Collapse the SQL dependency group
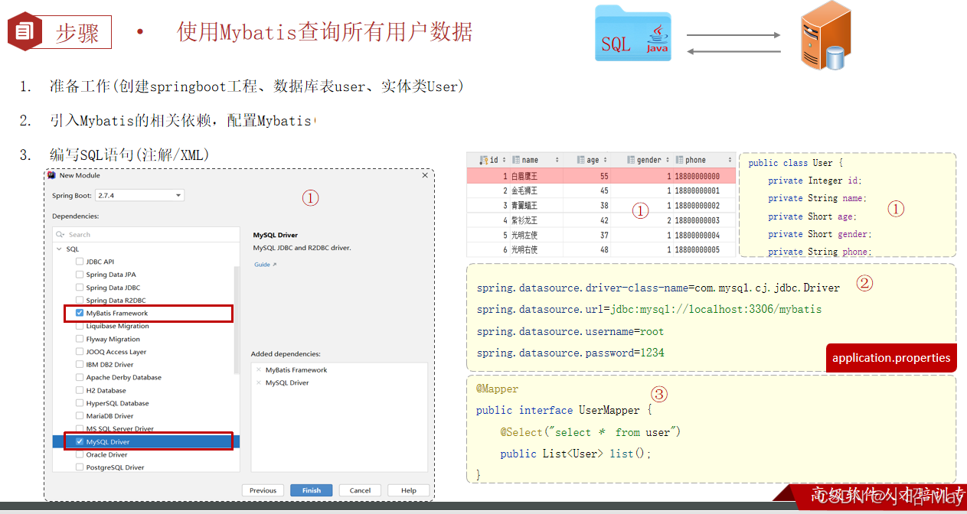The image size is (967, 514). click(59, 249)
